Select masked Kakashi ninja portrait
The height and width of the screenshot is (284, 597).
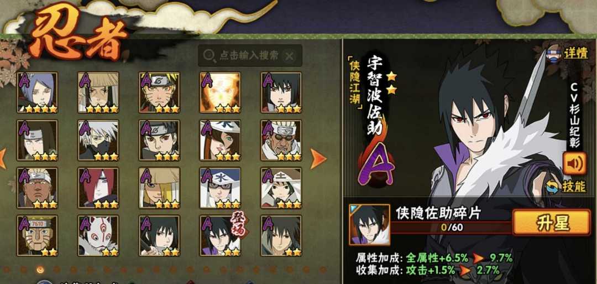[x=98, y=140]
